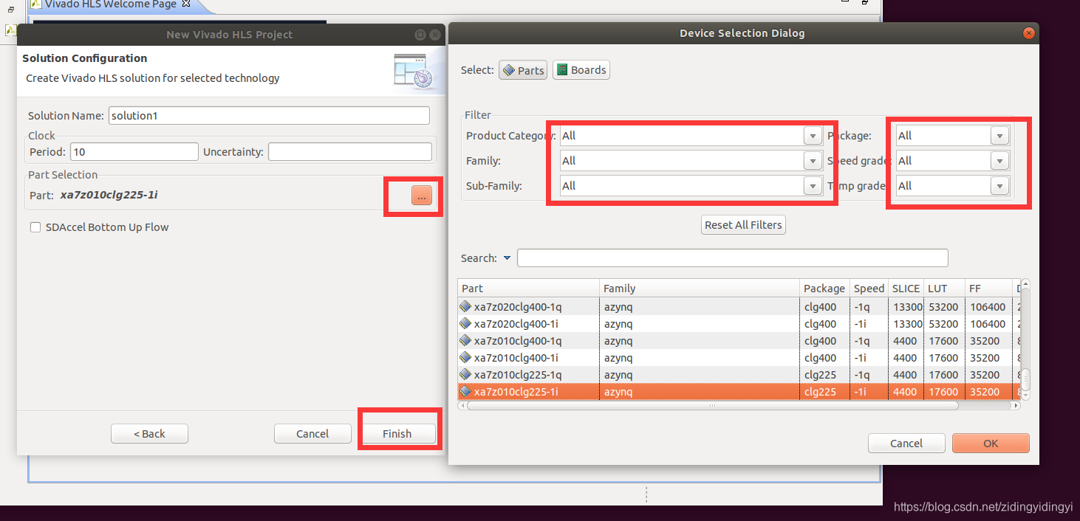Click LUT value 53200 in xa7z020clg400-1q row

943,307
